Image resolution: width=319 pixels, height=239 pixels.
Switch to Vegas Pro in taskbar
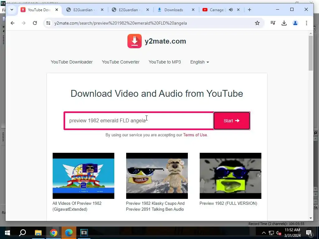84,233
